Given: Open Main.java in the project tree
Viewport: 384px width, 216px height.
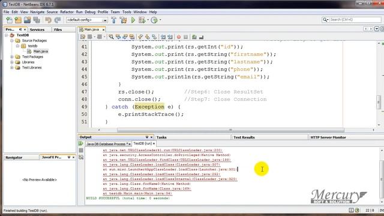Looking at the screenshot, I should click(x=40, y=51).
